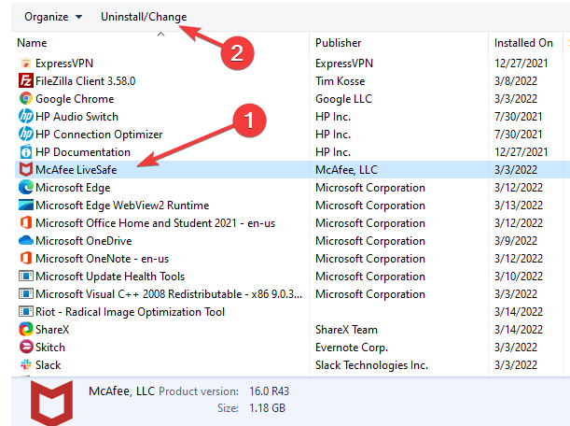
Task: Select the Slack program name
Action: point(48,365)
